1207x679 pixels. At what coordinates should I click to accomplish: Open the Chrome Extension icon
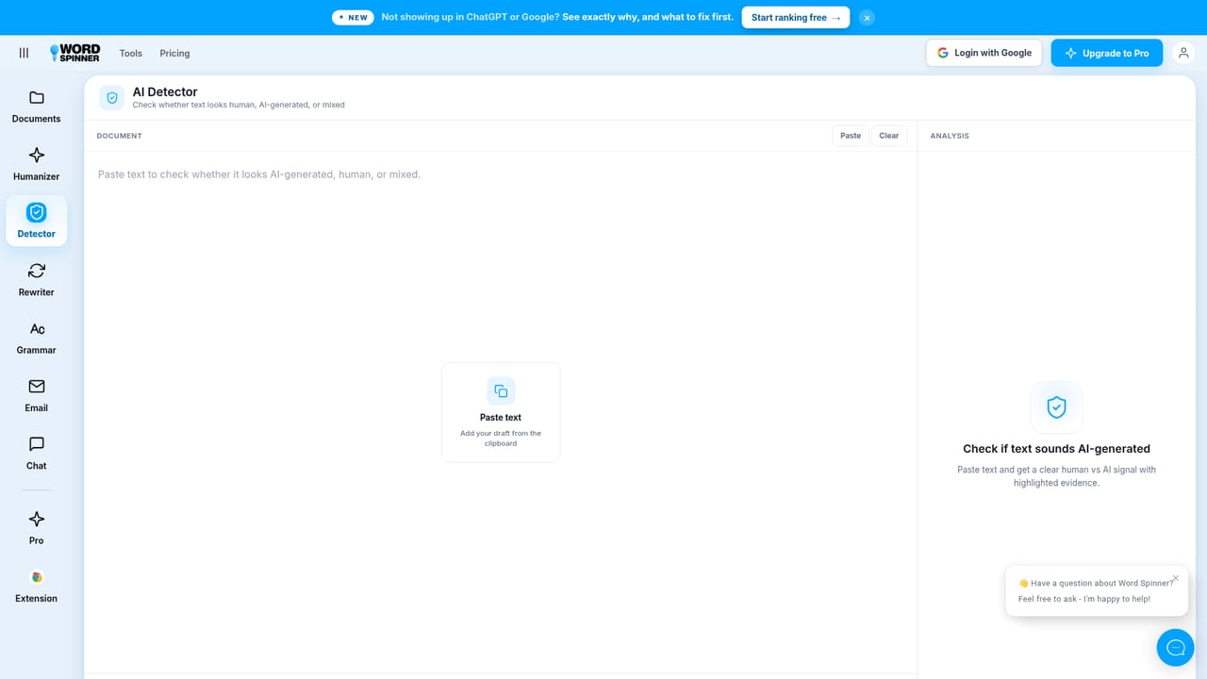click(x=36, y=577)
